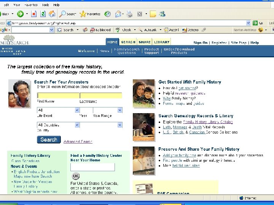Open the state/region dropdown beside Country
Screen dimensions: 274x205
(x=120, y=125)
